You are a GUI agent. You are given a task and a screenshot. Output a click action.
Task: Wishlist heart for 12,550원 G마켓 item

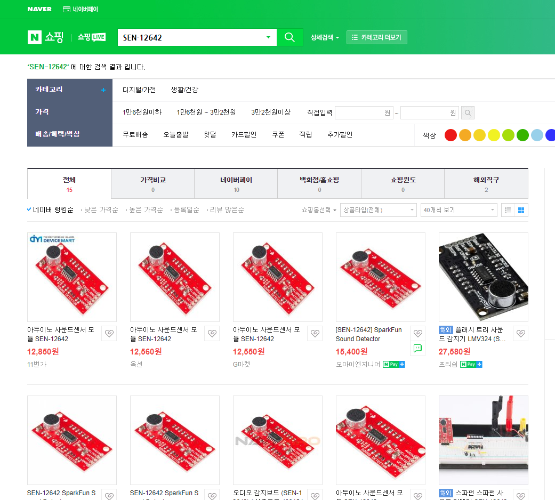[315, 333]
